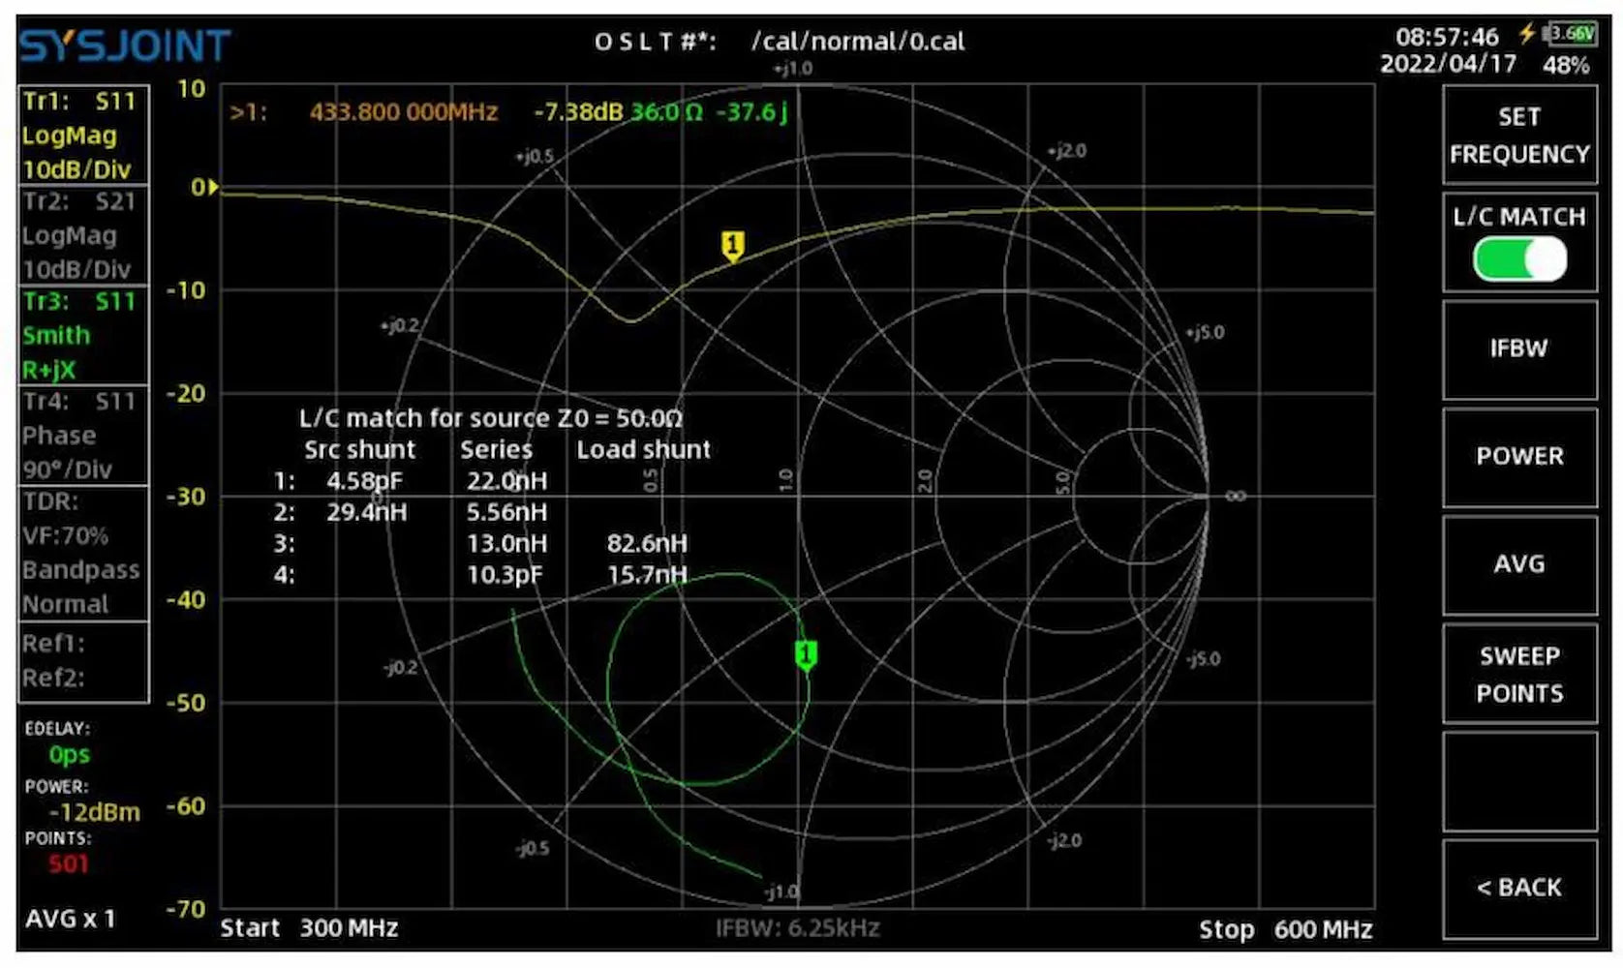The image size is (1623, 968).
Task: Tap the IFBW: 6.25kHz readout
Action: [797, 928]
